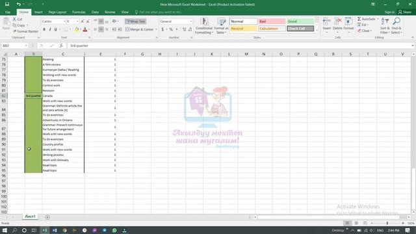
Task: Switch to the Data tab
Action: pyautogui.click(x=95, y=12)
